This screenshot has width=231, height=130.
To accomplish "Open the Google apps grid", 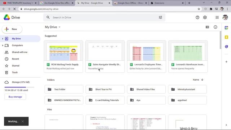I will [x=217, y=17].
